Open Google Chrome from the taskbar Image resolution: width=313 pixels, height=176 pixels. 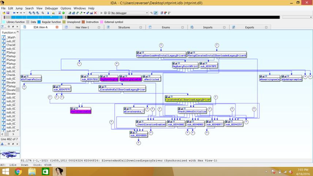click(18, 171)
